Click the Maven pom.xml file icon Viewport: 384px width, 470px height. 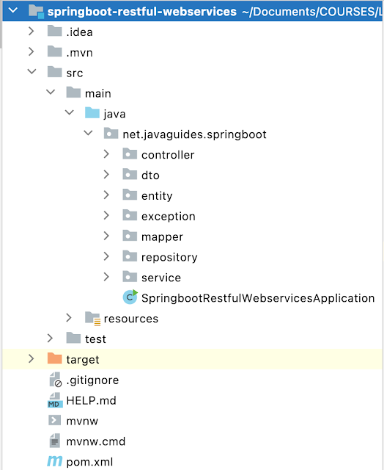click(55, 461)
